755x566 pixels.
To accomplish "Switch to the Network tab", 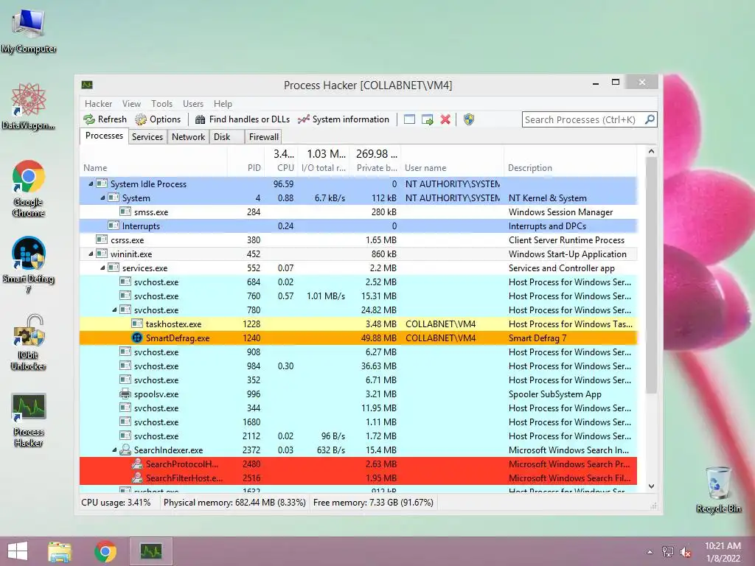I will click(188, 137).
